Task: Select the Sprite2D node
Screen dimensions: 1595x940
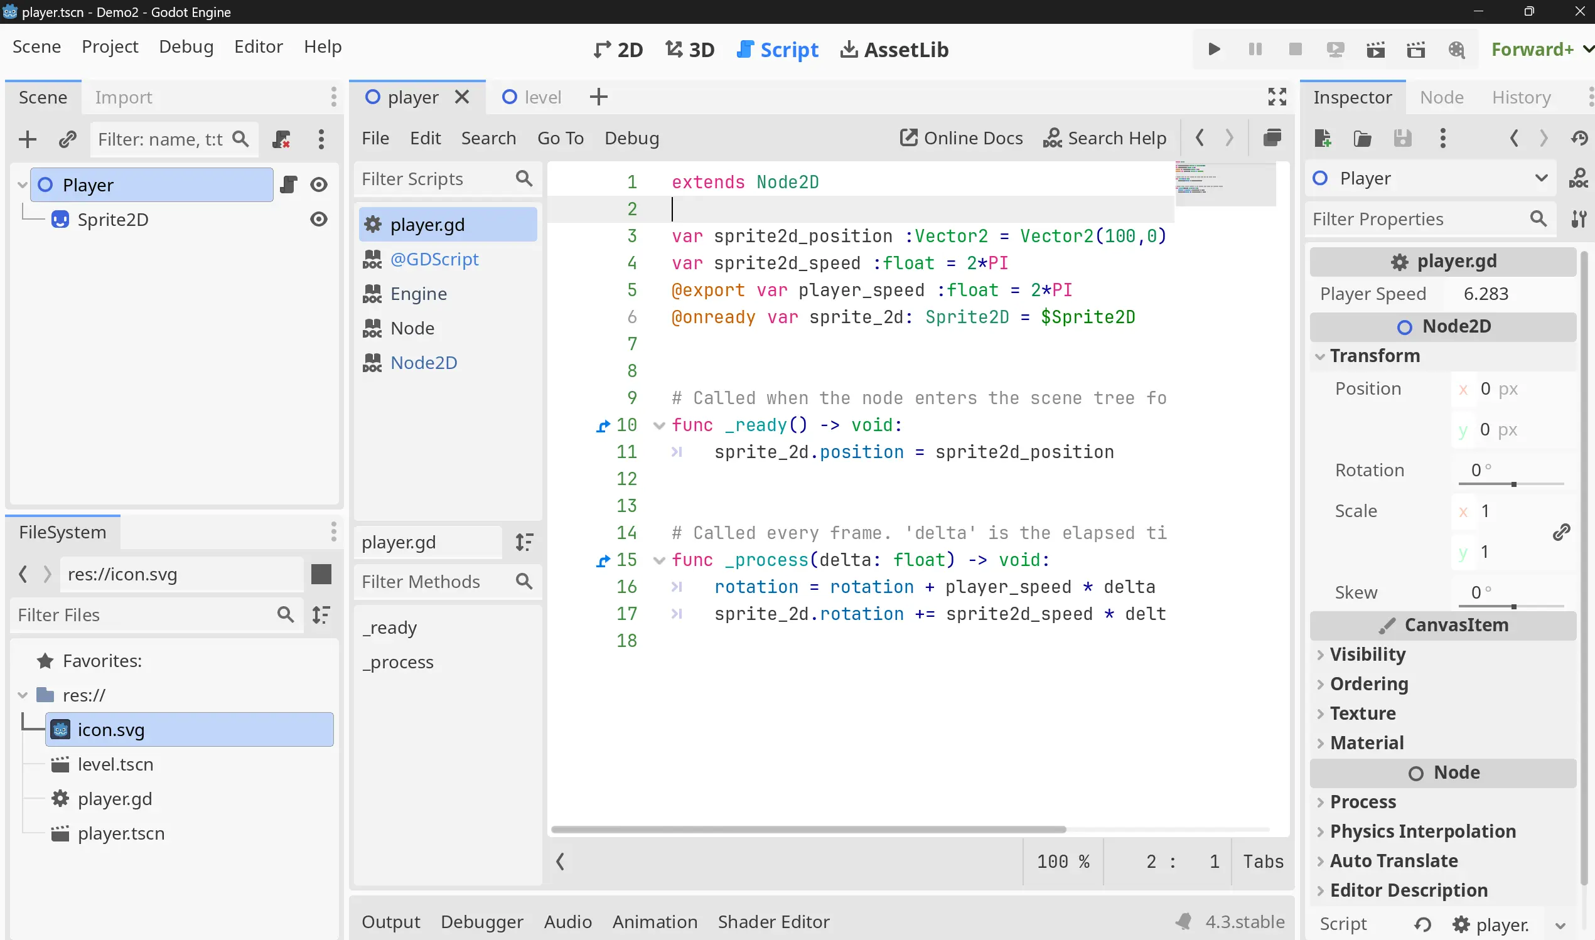Action: coord(113,220)
